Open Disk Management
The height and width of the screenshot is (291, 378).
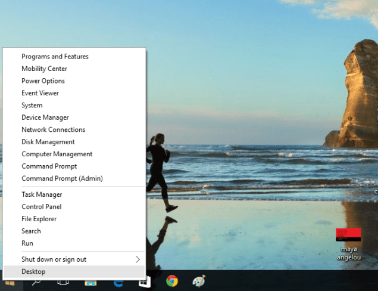tap(48, 142)
